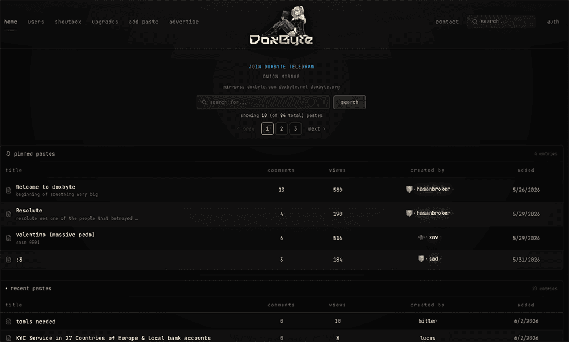
Task: Click username hasanbroker in Resolute row
Action: tap(433, 214)
